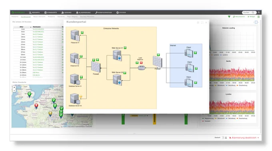272x151 pixels.
Task: Select the bottom Client computer icon
Action: coord(189,83)
